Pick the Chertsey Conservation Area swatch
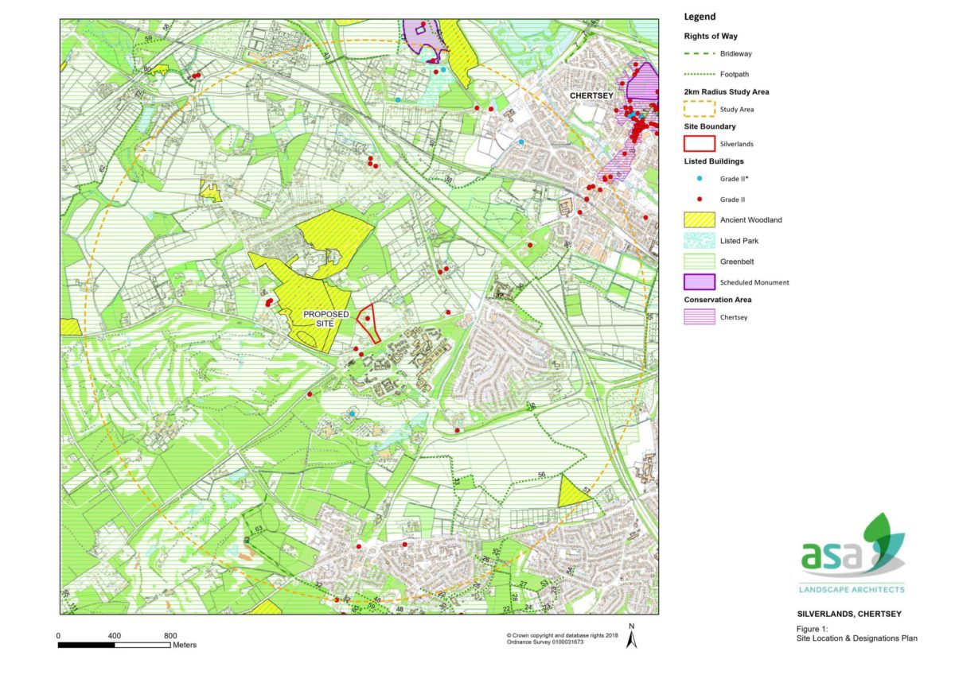 (699, 317)
